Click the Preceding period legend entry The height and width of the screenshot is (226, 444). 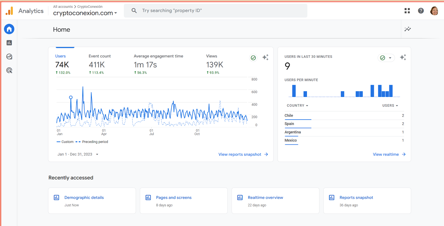point(92,142)
